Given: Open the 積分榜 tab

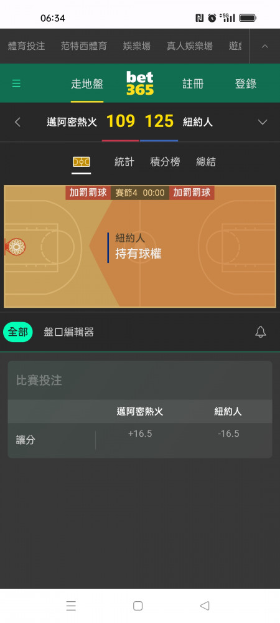Looking at the screenshot, I should coord(165,162).
